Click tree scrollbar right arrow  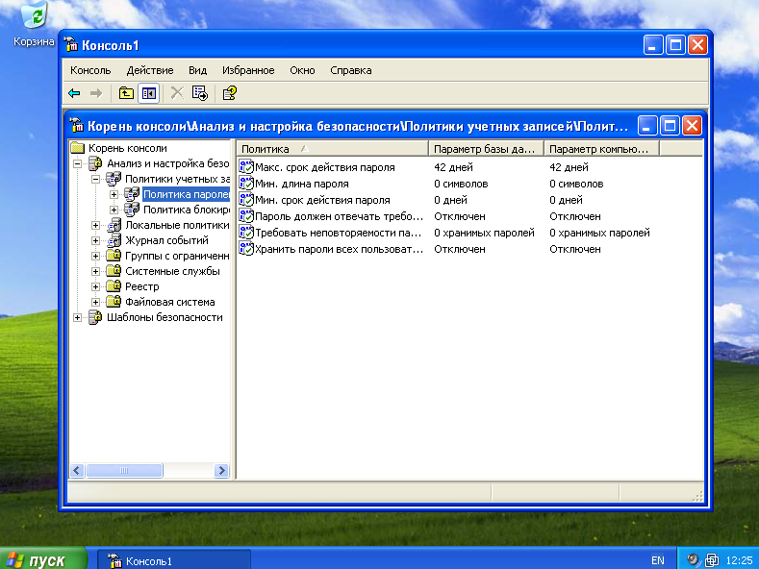coord(221,470)
